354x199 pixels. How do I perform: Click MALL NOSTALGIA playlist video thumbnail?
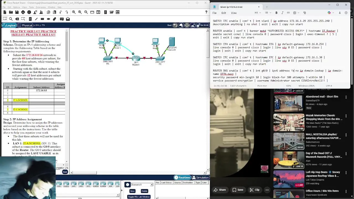(289, 141)
